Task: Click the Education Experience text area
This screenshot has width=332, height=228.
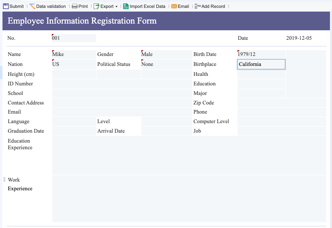Action: click(189, 155)
